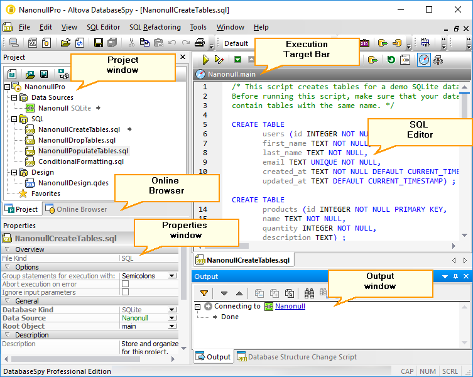Open the Data Source Nanonull dropdown

[172, 318]
